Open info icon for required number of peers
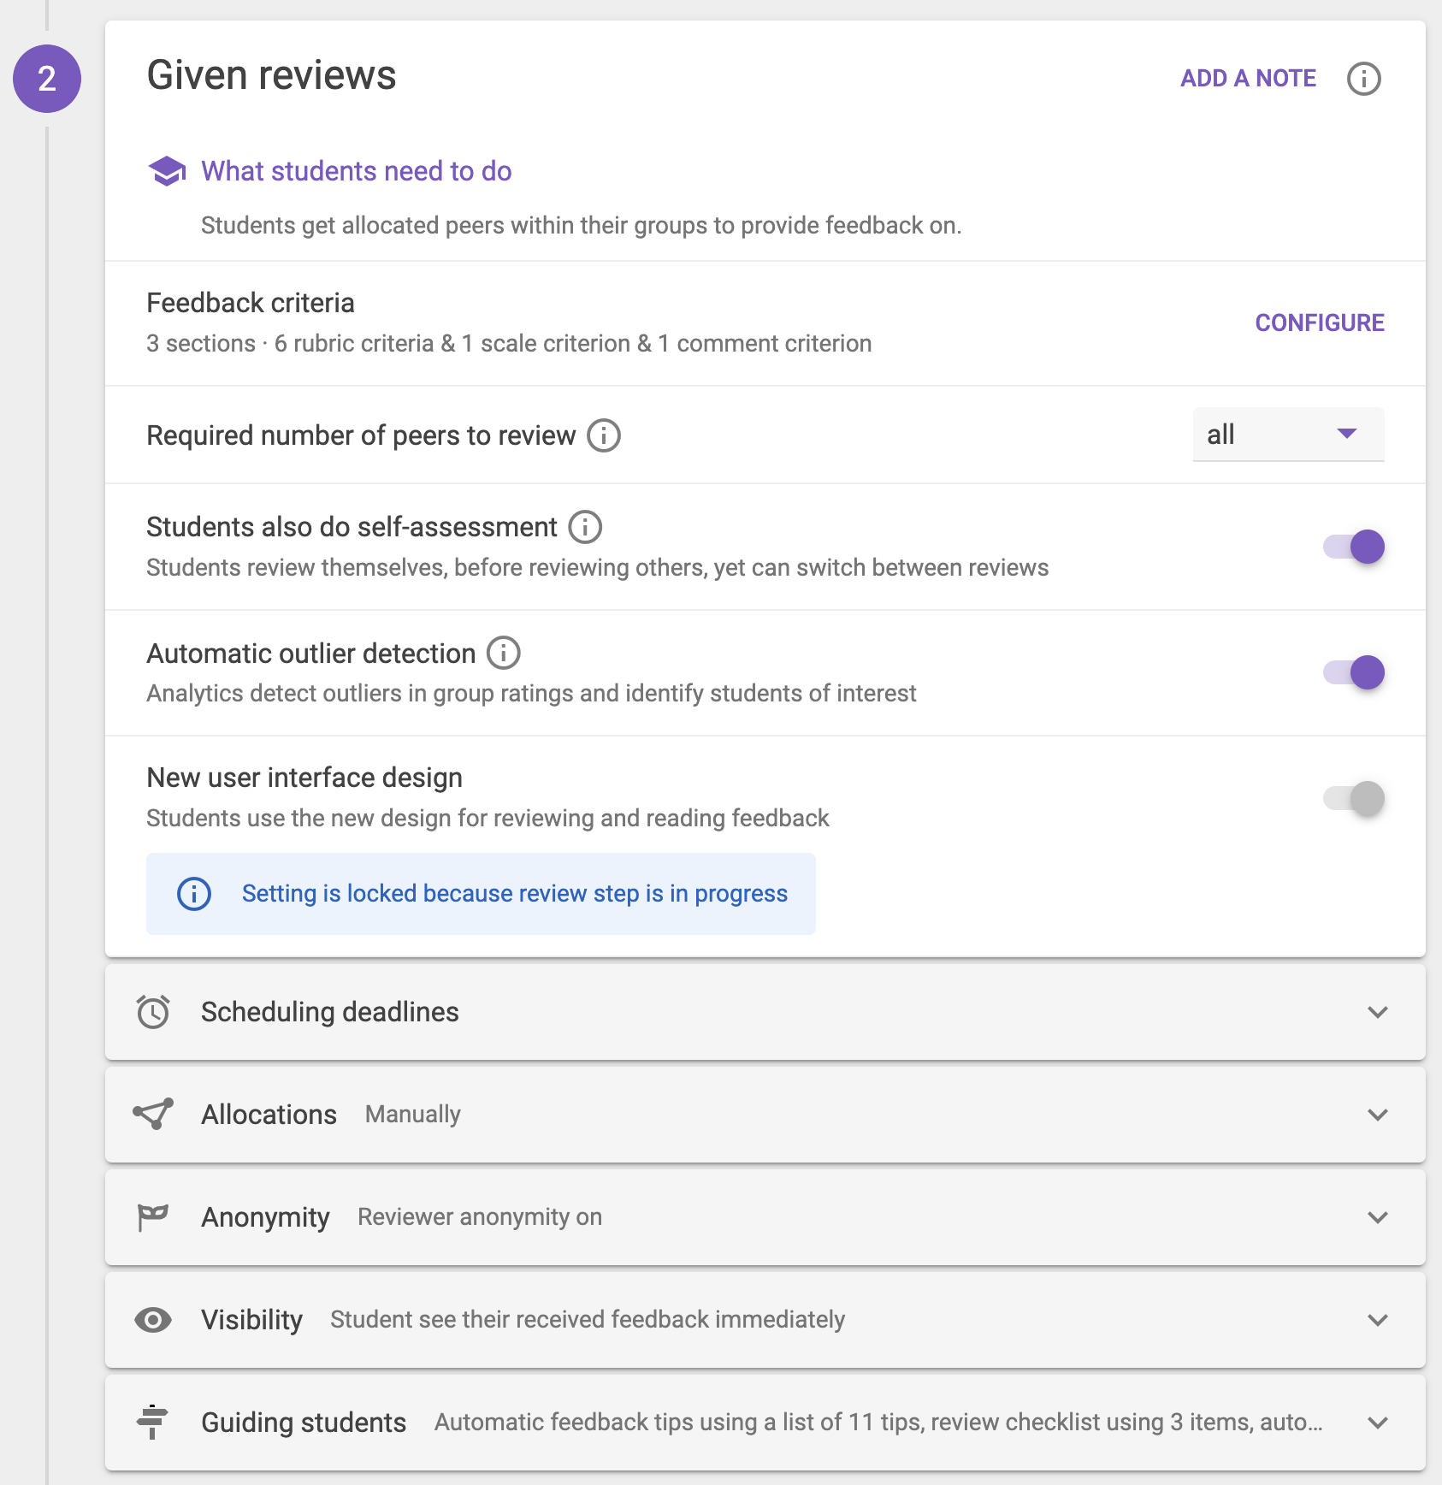 coord(603,435)
